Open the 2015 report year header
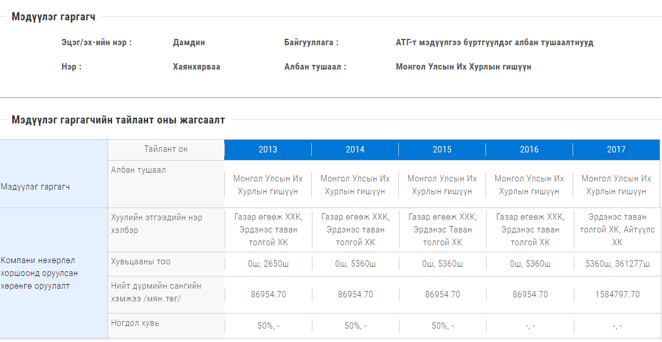The width and height of the screenshot is (662, 342). (x=442, y=150)
